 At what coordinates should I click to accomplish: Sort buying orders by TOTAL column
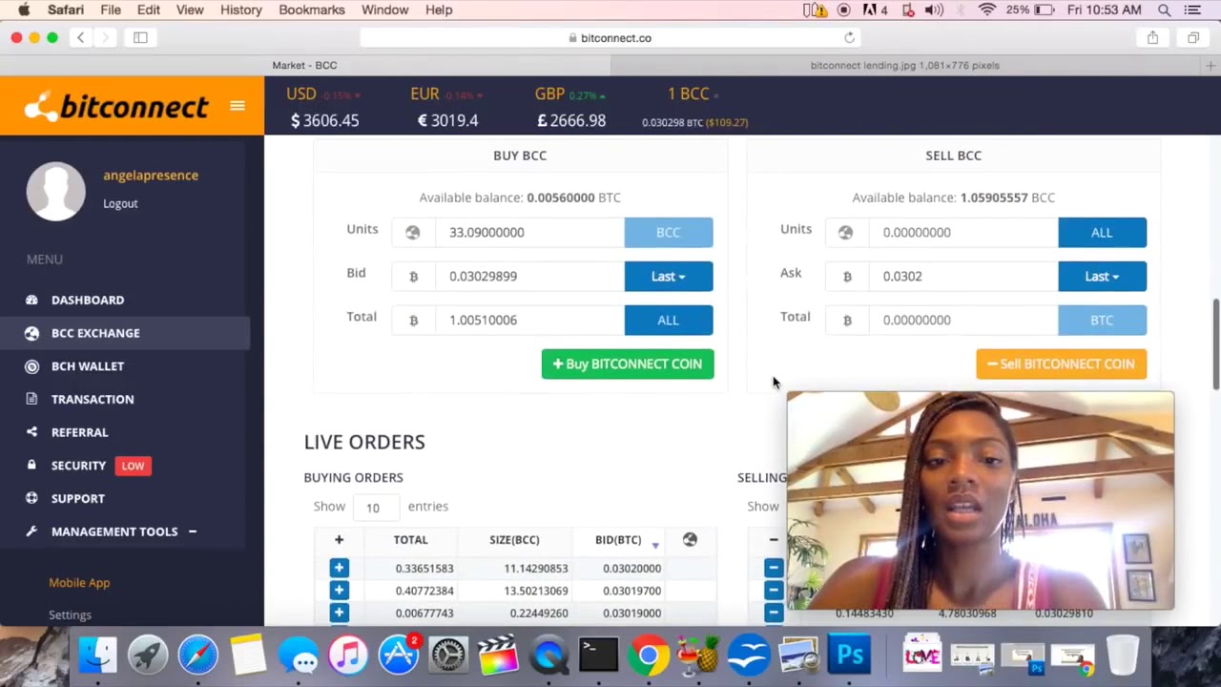point(410,540)
